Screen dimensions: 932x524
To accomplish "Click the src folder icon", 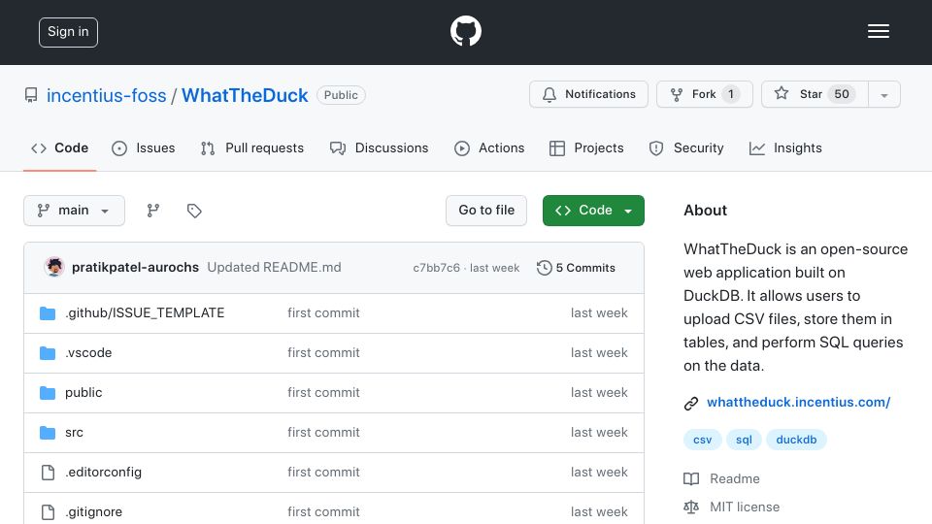I will click(48, 433).
